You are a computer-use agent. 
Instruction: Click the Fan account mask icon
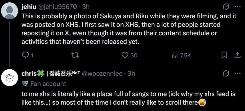point(25,84)
